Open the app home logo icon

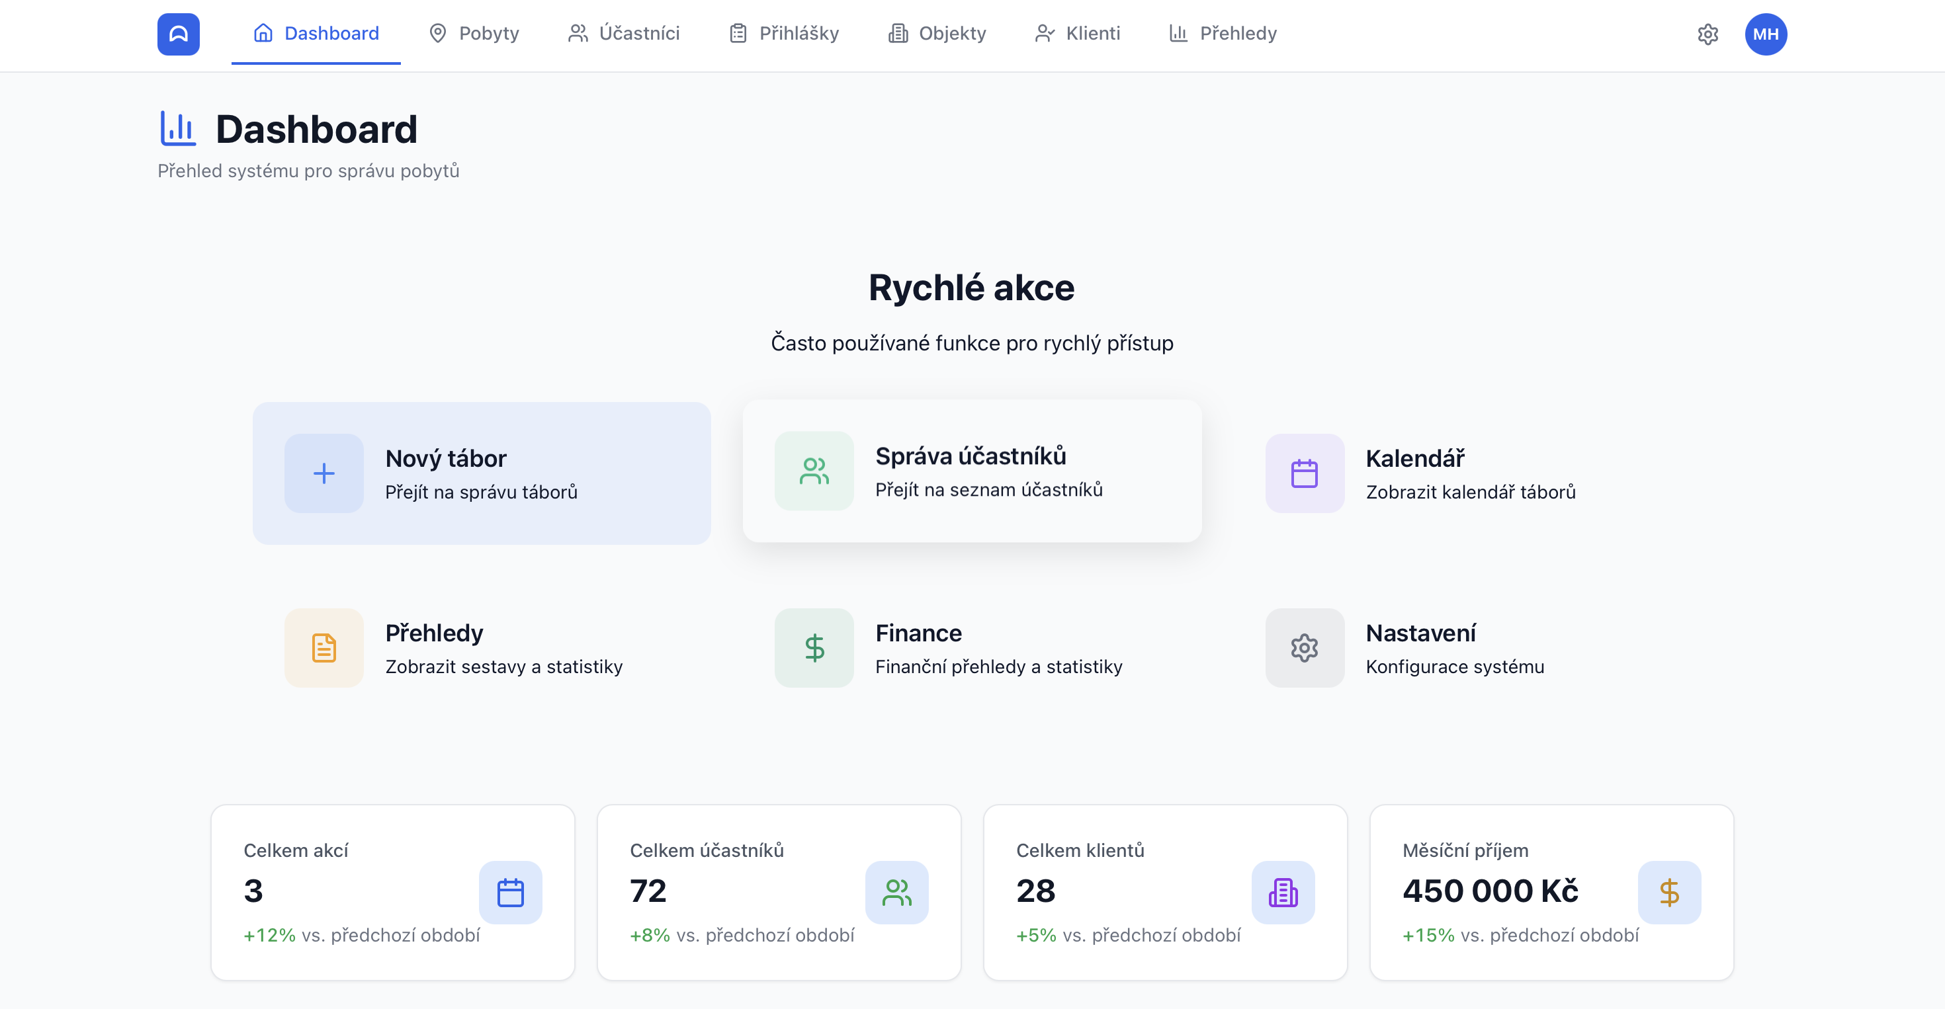click(178, 34)
